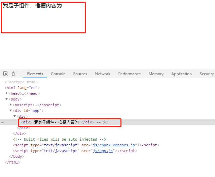Click the page text 我是子组件，插槽内容为
The width and height of the screenshot is (215, 177).
pyautogui.click(x=32, y=6)
